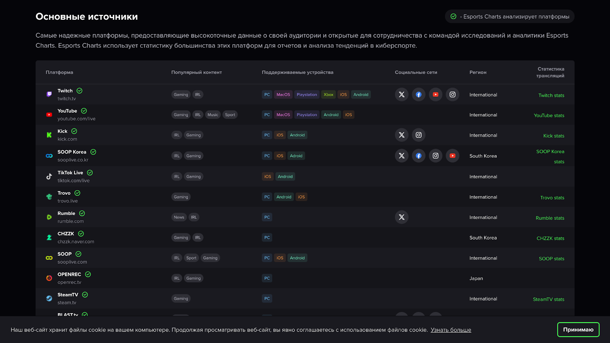This screenshot has height=343, width=610.
Task: Click the Esports Charts анализирует платформы badge
Action: pos(510,16)
